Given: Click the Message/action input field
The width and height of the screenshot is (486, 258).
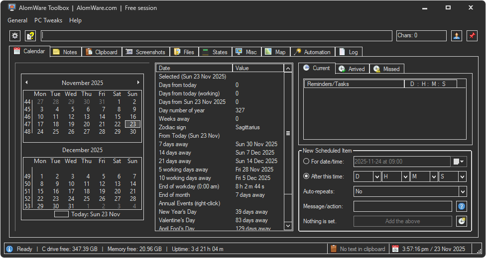Looking at the screenshot, I should tap(402, 206).
